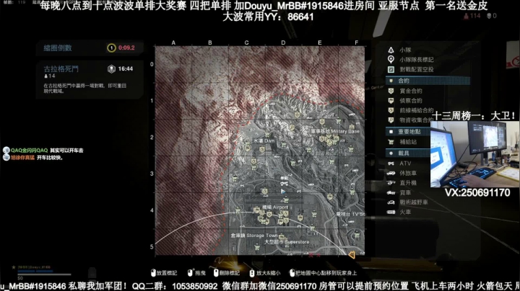Viewport: 520px width, 291px height.
Task: Click the 小隊 squad triangle legend icon
Action: (x=391, y=50)
